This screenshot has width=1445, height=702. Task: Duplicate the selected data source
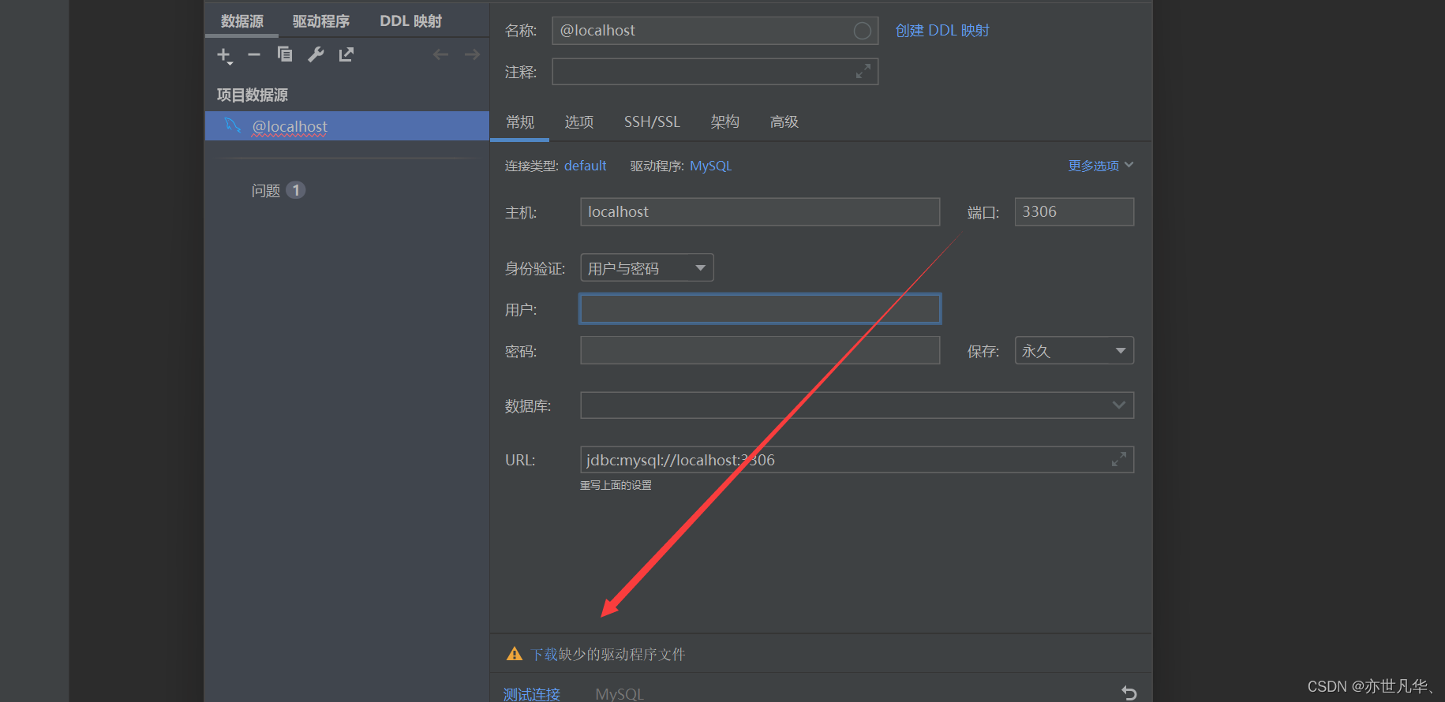[x=285, y=54]
